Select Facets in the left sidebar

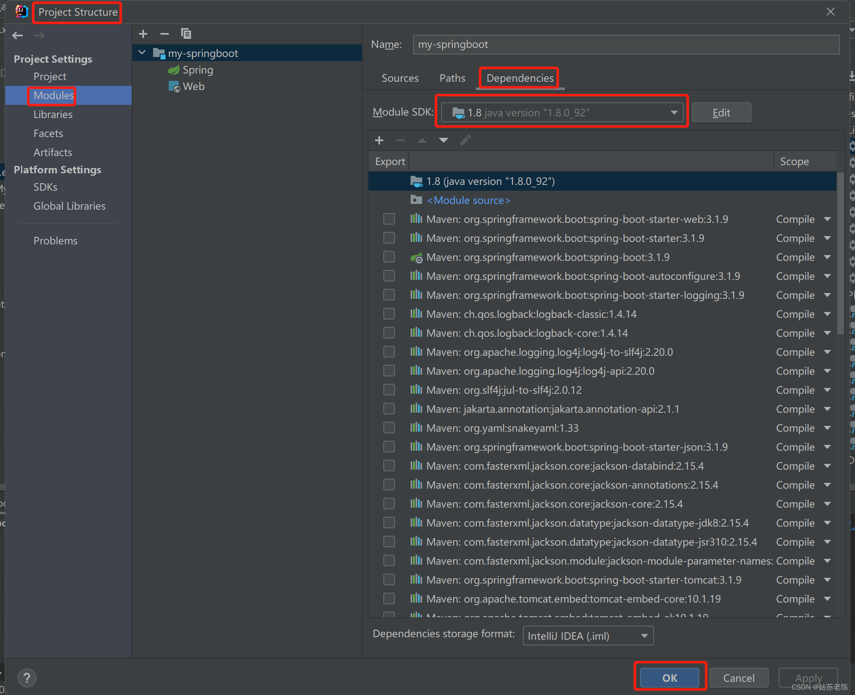coord(48,133)
